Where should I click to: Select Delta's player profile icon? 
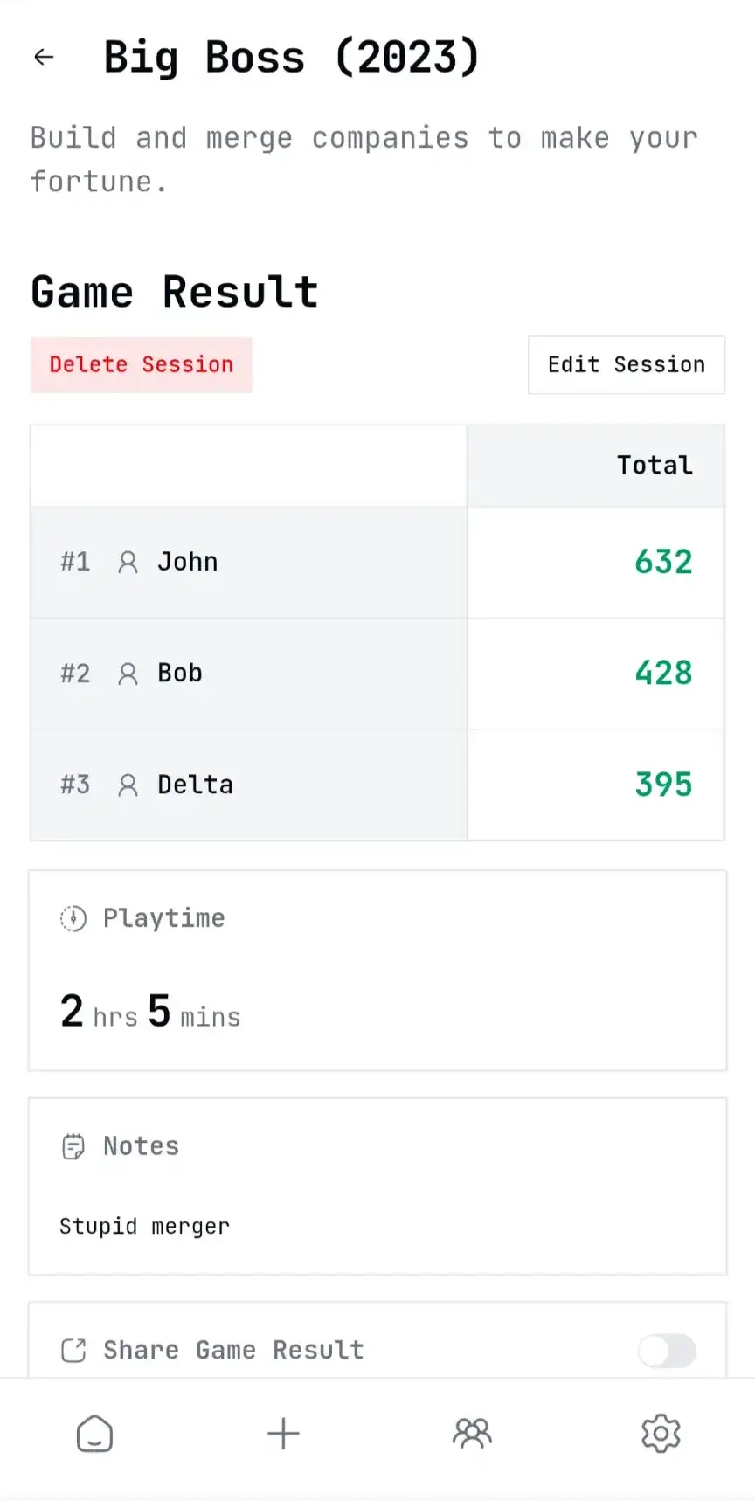pyautogui.click(x=128, y=785)
